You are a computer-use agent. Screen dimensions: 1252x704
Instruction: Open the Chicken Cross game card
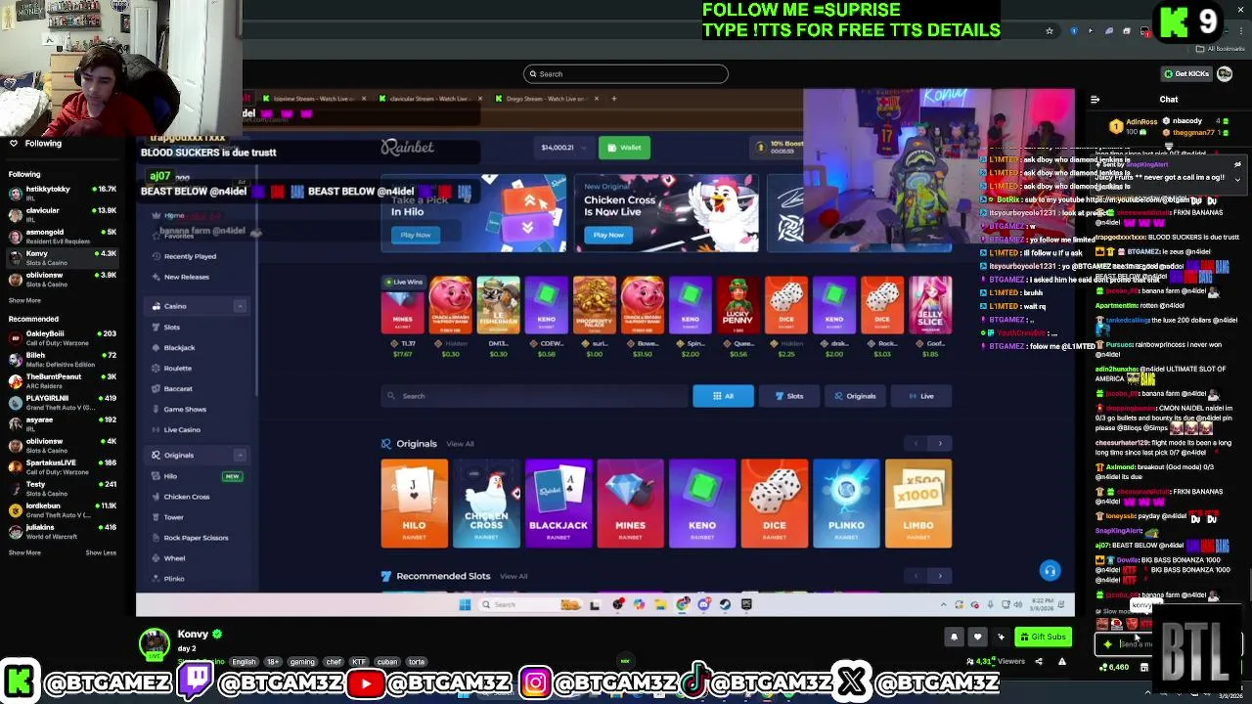486,503
